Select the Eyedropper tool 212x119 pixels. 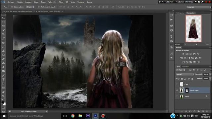[x=4, y=38]
